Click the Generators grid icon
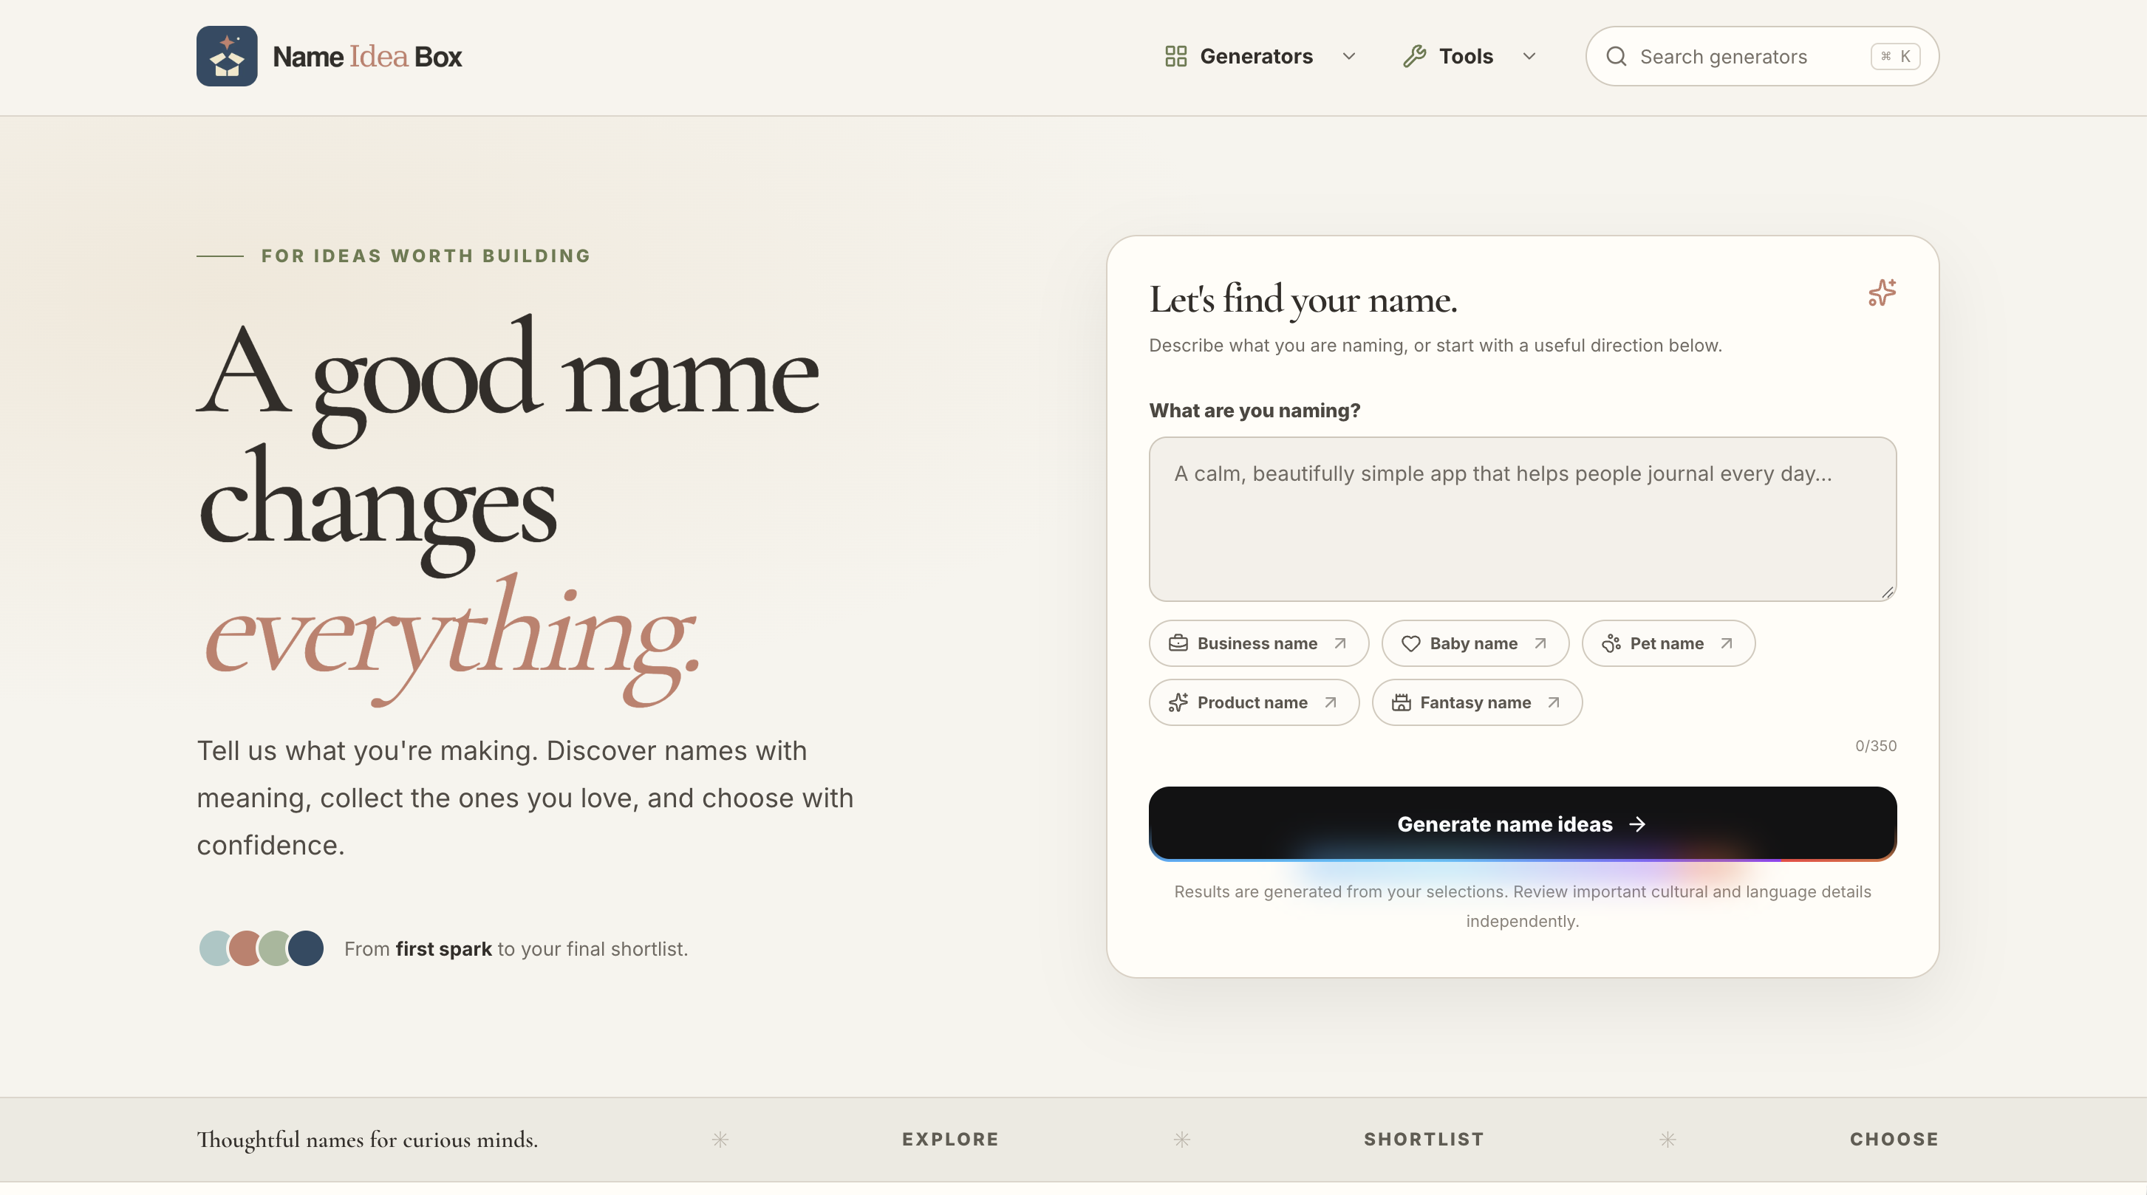Image resolution: width=2147 pixels, height=1195 pixels. coord(1175,56)
